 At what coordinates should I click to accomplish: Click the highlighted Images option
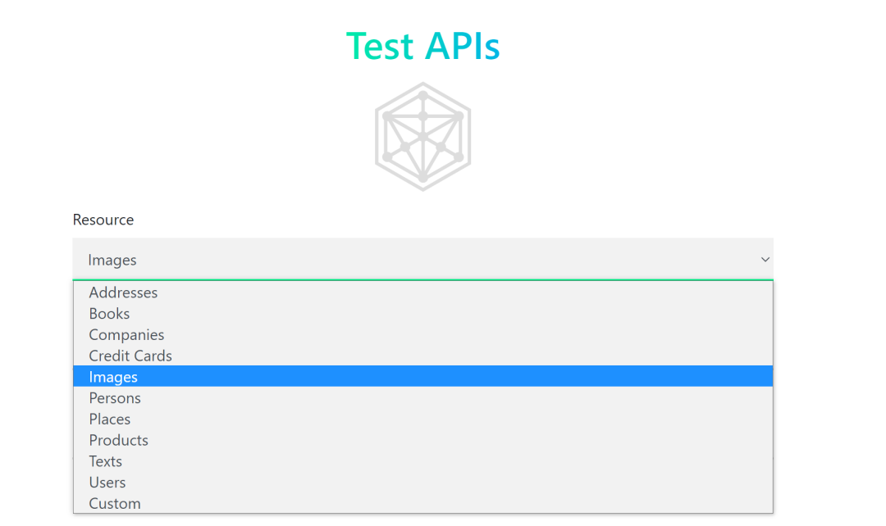[x=113, y=376]
